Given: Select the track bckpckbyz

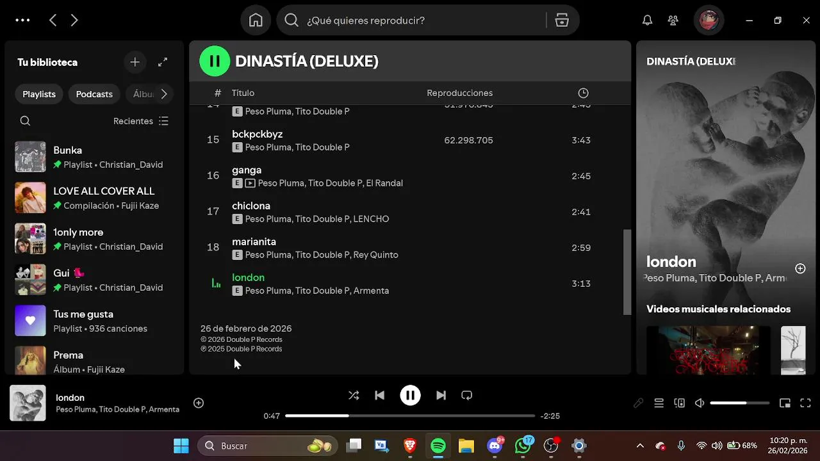Looking at the screenshot, I should (x=257, y=134).
